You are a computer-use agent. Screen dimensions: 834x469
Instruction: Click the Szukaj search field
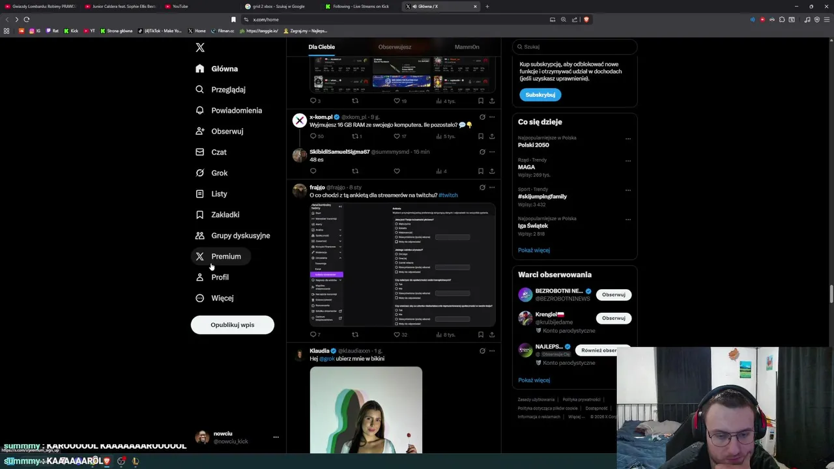click(x=574, y=47)
